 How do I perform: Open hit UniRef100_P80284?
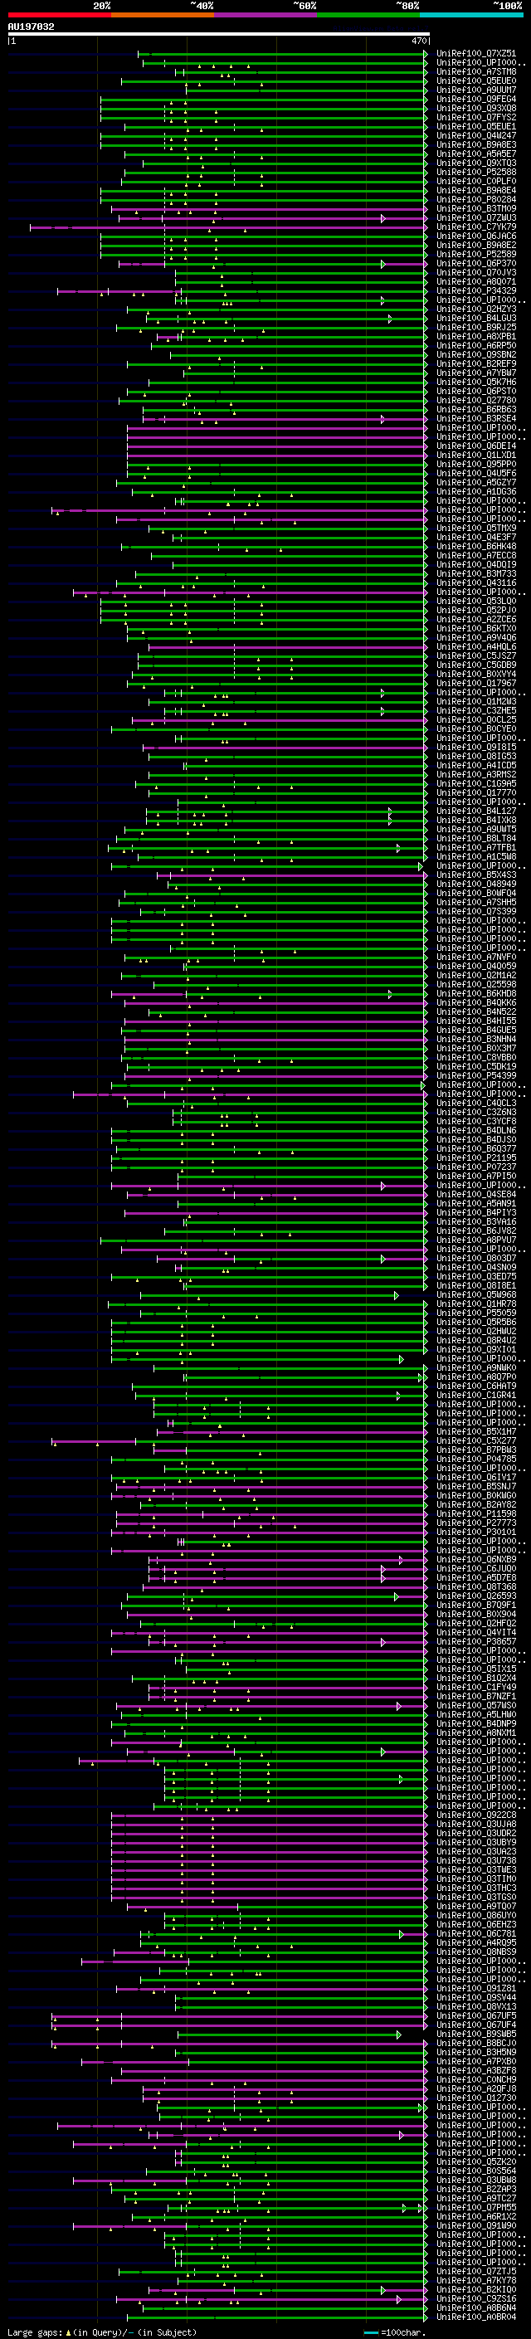tap(476, 200)
